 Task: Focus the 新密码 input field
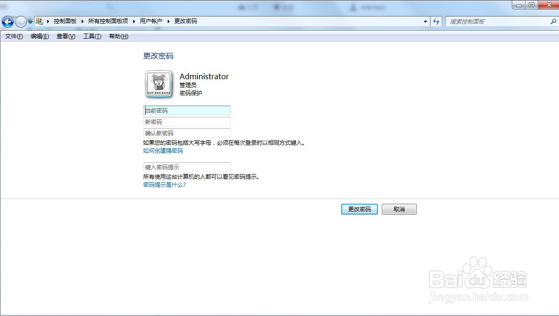pyautogui.click(x=187, y=122)
